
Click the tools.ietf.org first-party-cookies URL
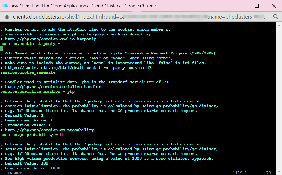pos(78,68)
